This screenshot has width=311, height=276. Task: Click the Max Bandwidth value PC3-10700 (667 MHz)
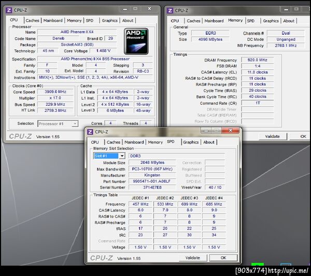152,169
